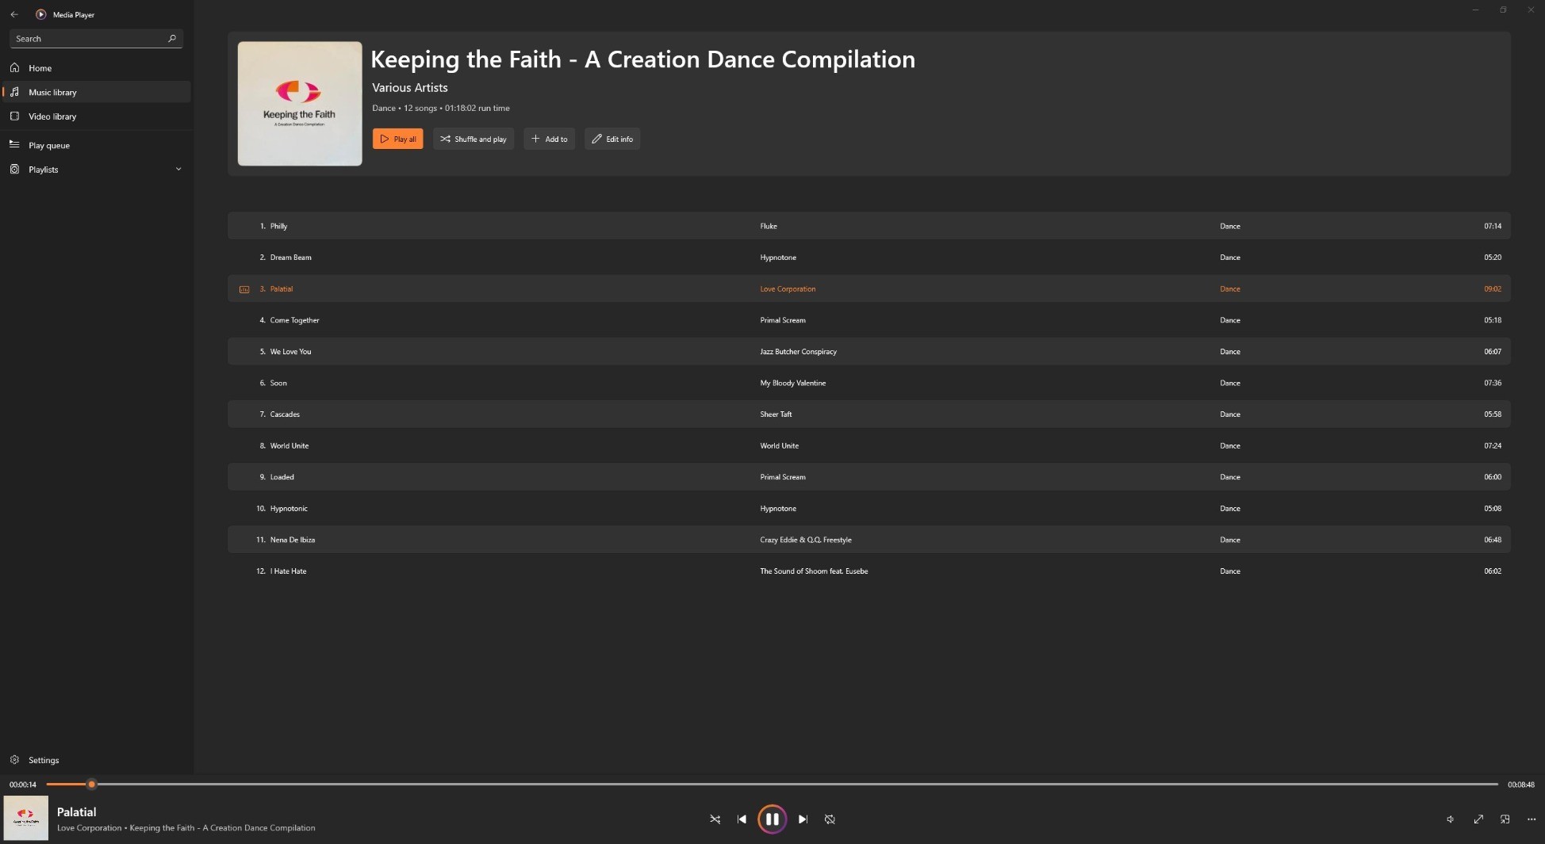Click the back arrow icon

coord(14,14)
